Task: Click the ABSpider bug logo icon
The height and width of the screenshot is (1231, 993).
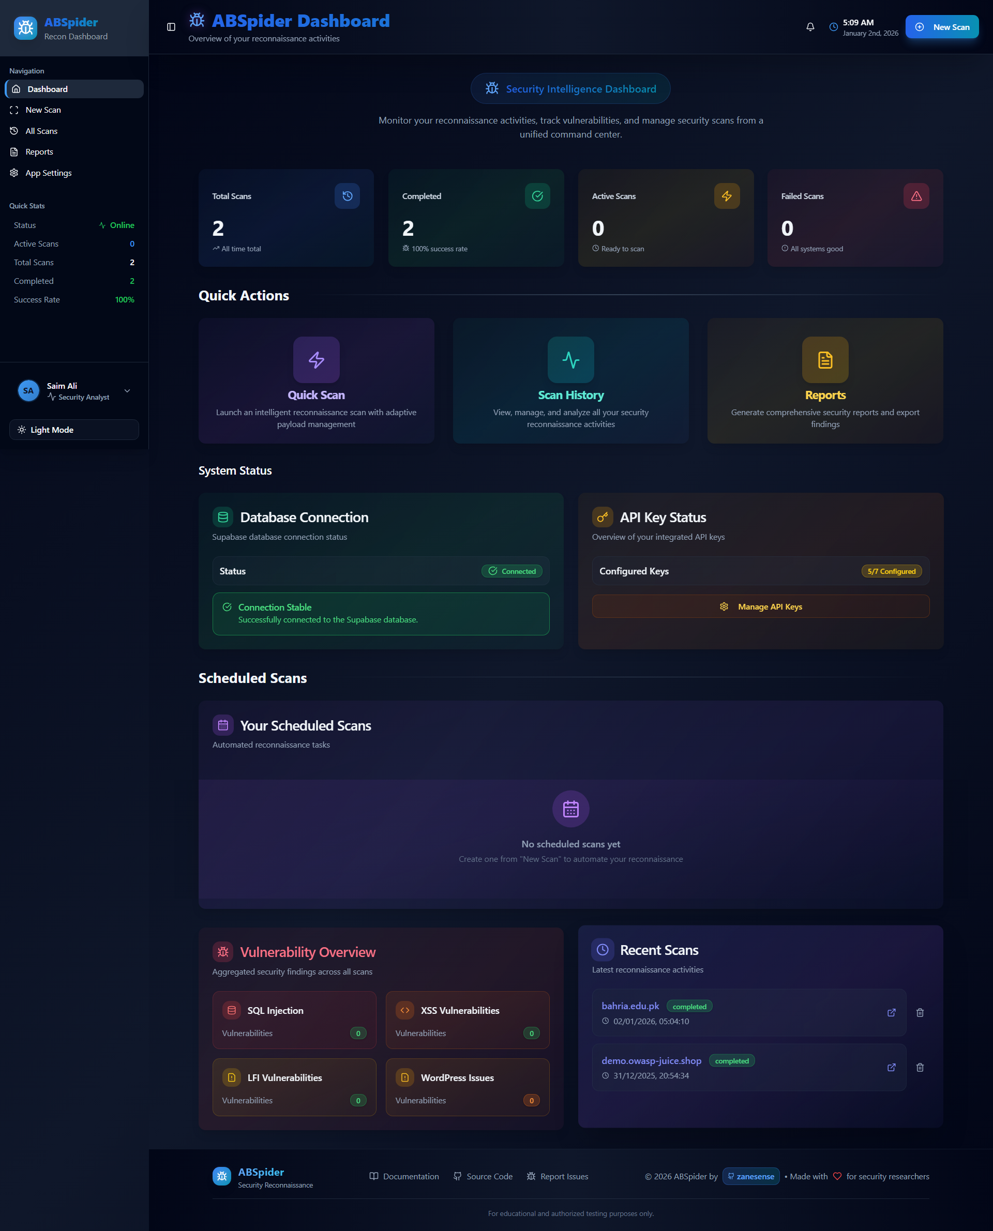Action: 25,27
